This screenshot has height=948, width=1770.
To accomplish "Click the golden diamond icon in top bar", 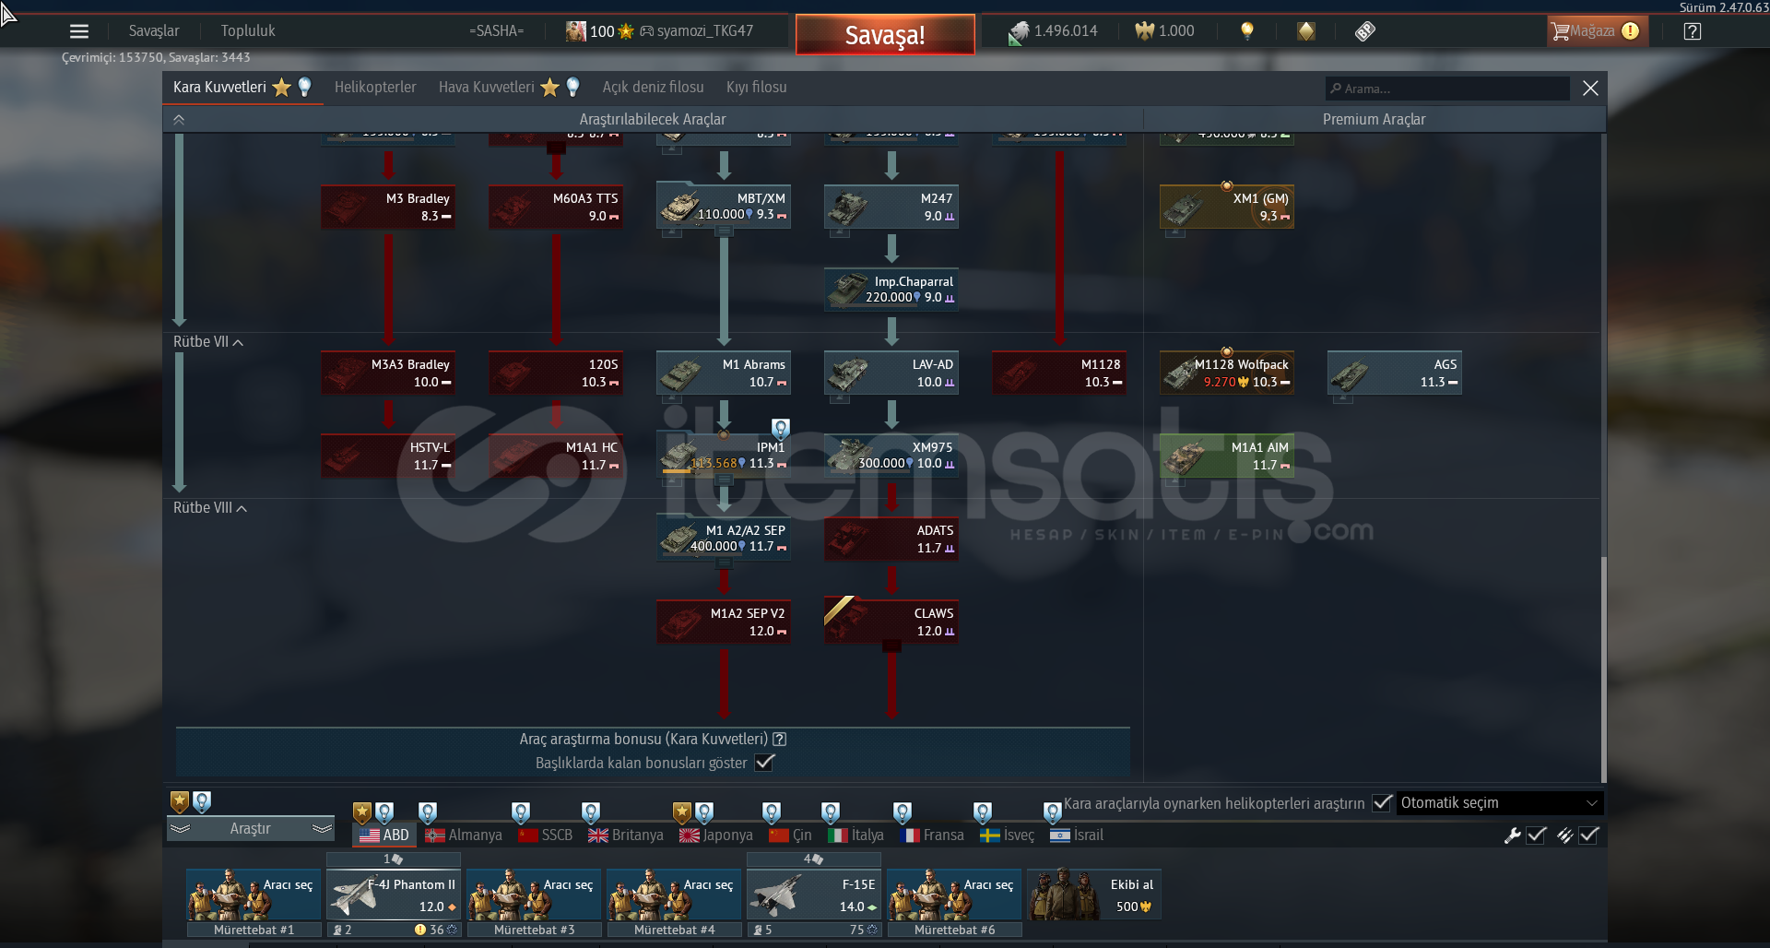I will (1306, 31).
